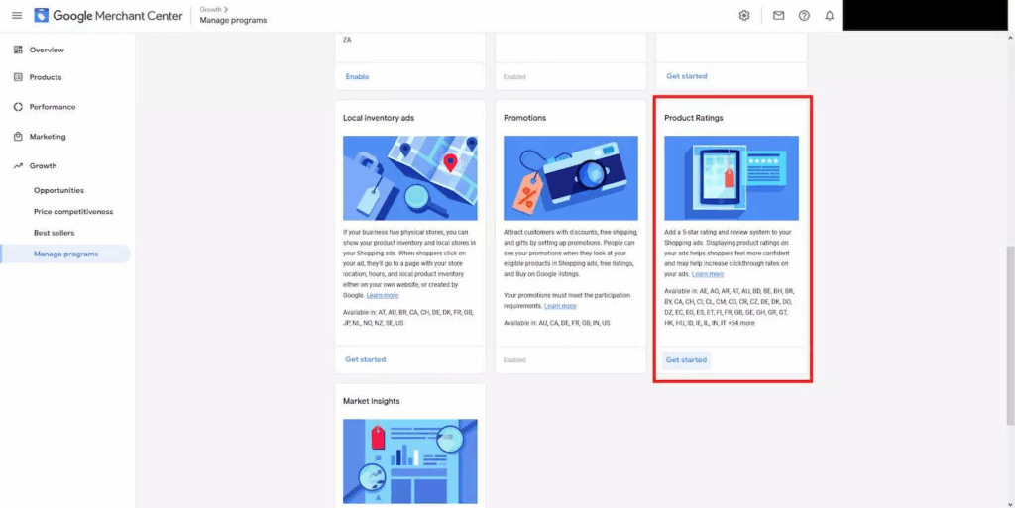Click the Local inventory ads card title

pos(379,118)
